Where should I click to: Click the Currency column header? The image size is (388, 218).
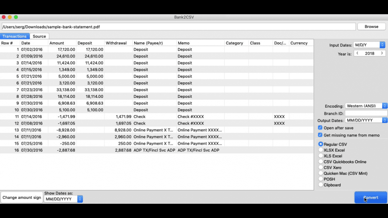[301, 43]
